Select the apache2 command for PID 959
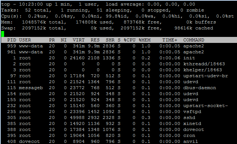This screenshot has width=237, height=144. click(x=194, y=46)
